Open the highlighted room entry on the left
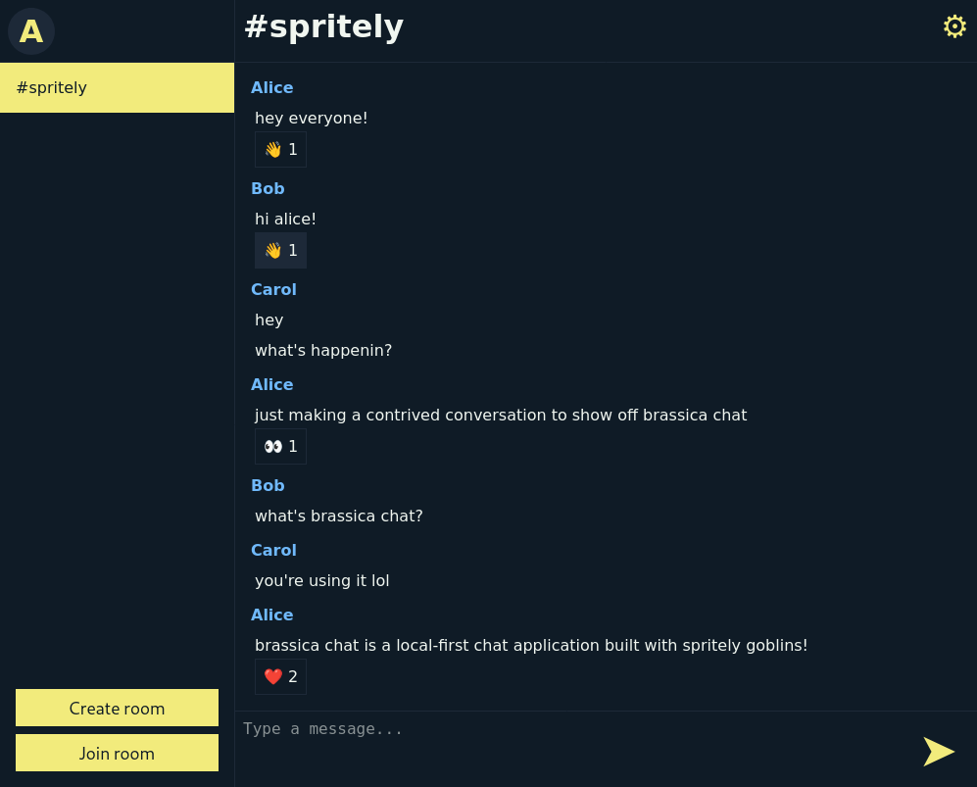Viewport: 977px width, 787px height. (x=117, y=87)
